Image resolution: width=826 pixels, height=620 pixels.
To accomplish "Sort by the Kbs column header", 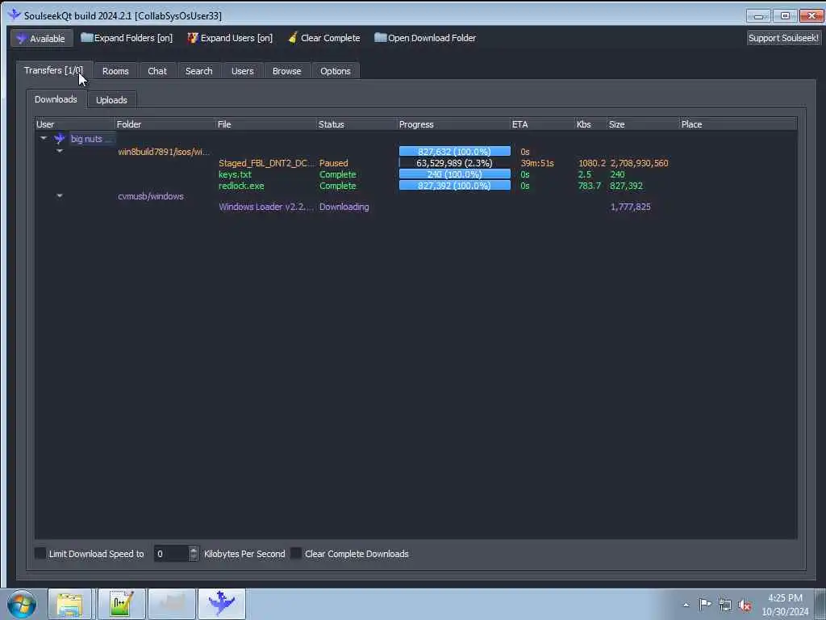I will [x=590, y=124].
